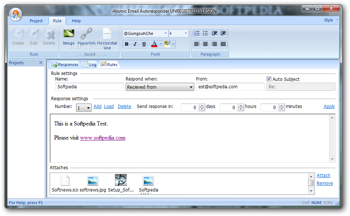The height and width of the screenshot is (216, 350).
Task: Click the Add response link
Action: (x=97, y=106)
